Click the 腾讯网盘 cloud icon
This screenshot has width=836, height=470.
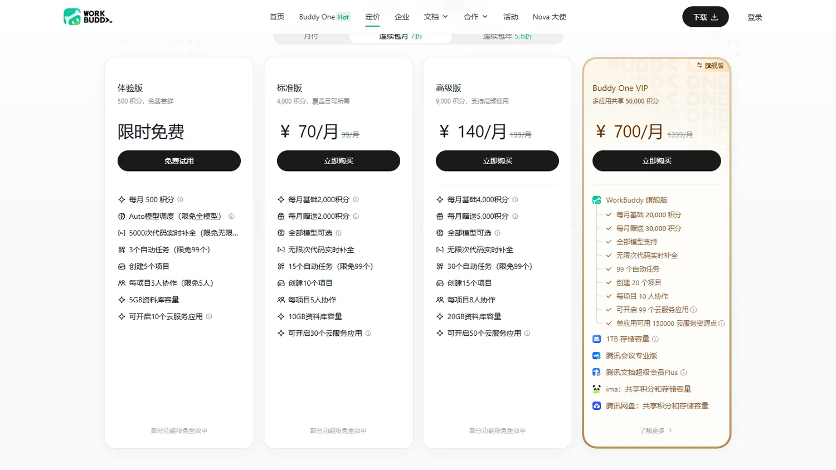pyautogui.click(x=596, y=405)
